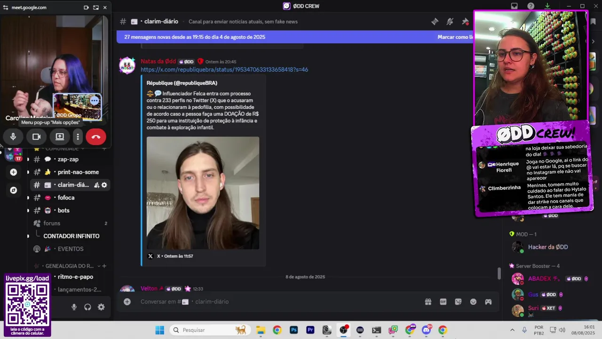This screenshot has height=339, width=602.
Task: Toggle camera in Google Meet popup
Action: click(36, 137)
